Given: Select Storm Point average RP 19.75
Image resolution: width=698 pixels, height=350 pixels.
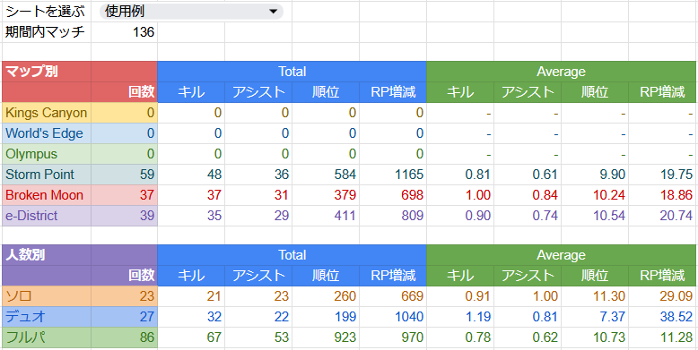Looking at the screenshot, I should [662, 175].
